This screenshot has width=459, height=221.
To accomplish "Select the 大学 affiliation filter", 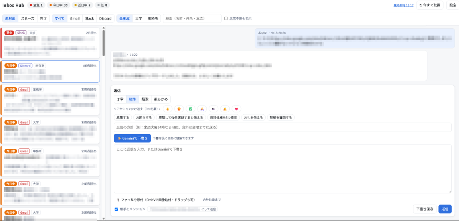I will (139, 18).
